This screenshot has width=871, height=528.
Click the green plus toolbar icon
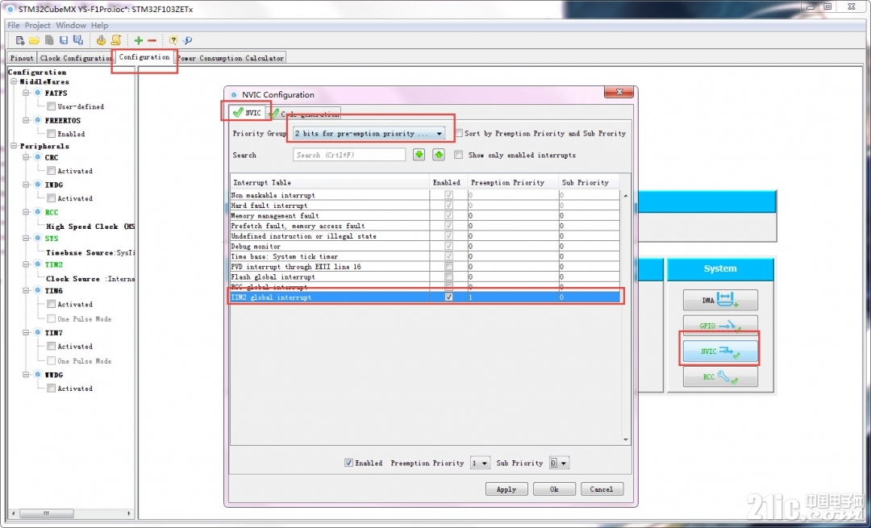click(139, 40)
